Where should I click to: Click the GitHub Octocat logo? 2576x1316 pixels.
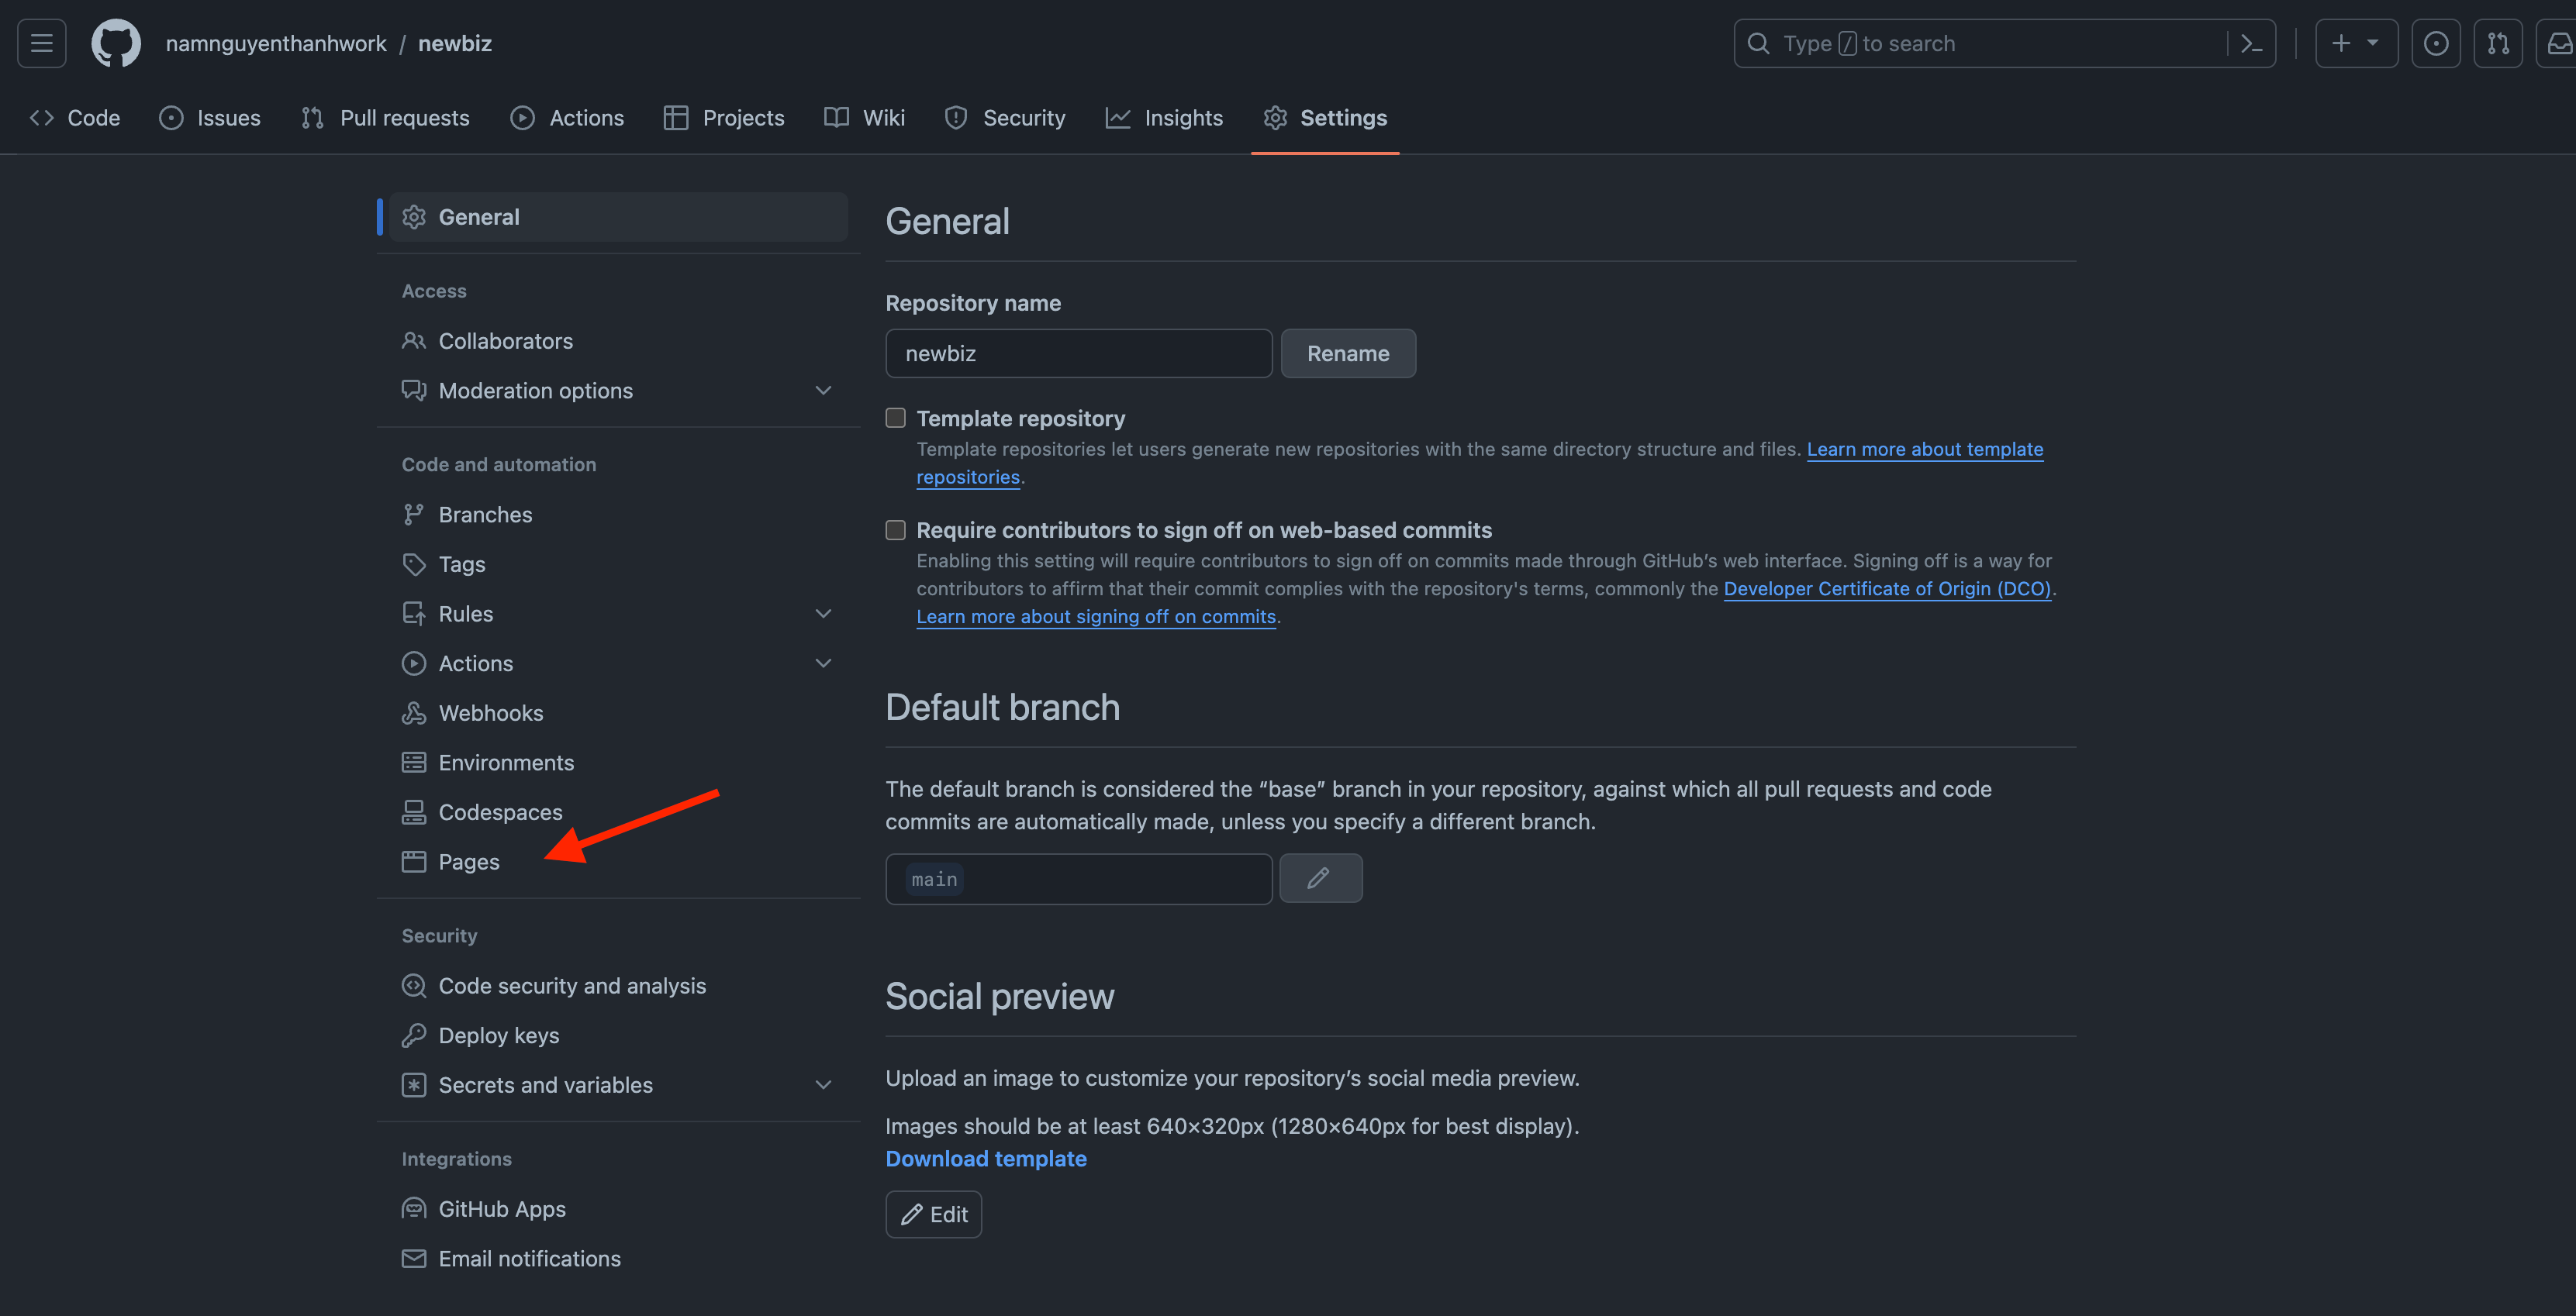click(116, 43)
